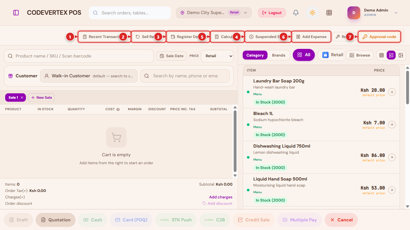Add Laundry Bar Soap 200g with plus

point(392,92)
